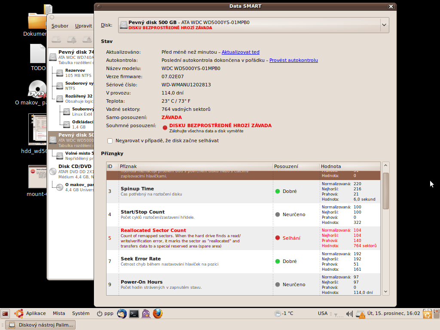Viewport: 440px width, 330px height.
Task: Click the USA keyboard layout indicator
Action: (x=323, y=313)
